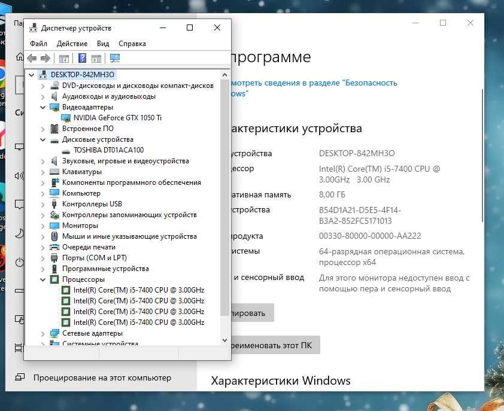
Task: Collapse the Дисковые устройства category
Action: point(42,139)
